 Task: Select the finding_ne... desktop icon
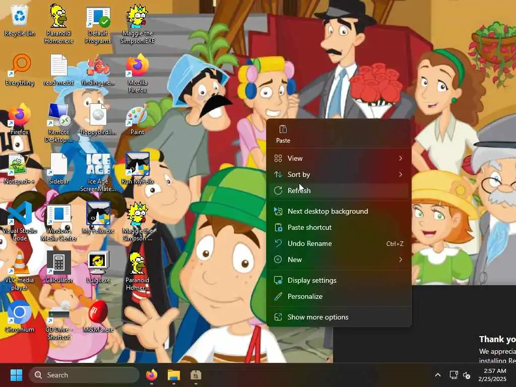tap(98, 70)
